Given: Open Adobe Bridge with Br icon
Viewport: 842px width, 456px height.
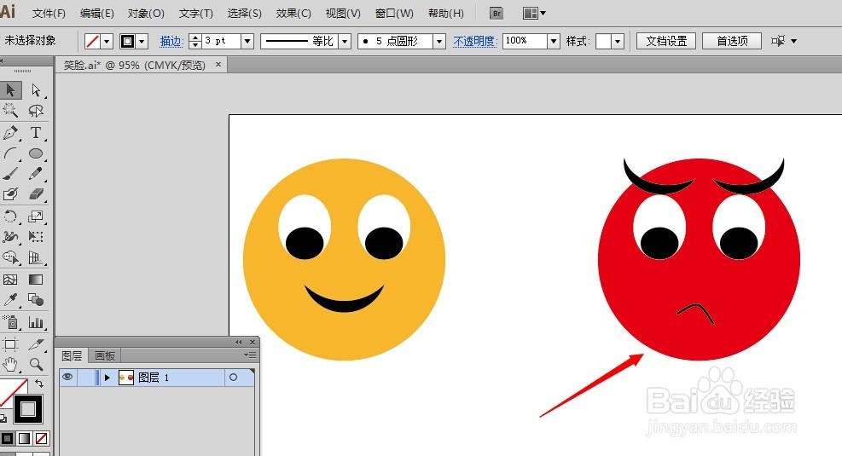Looking at the screenshot, I should [x=496, y=14].
